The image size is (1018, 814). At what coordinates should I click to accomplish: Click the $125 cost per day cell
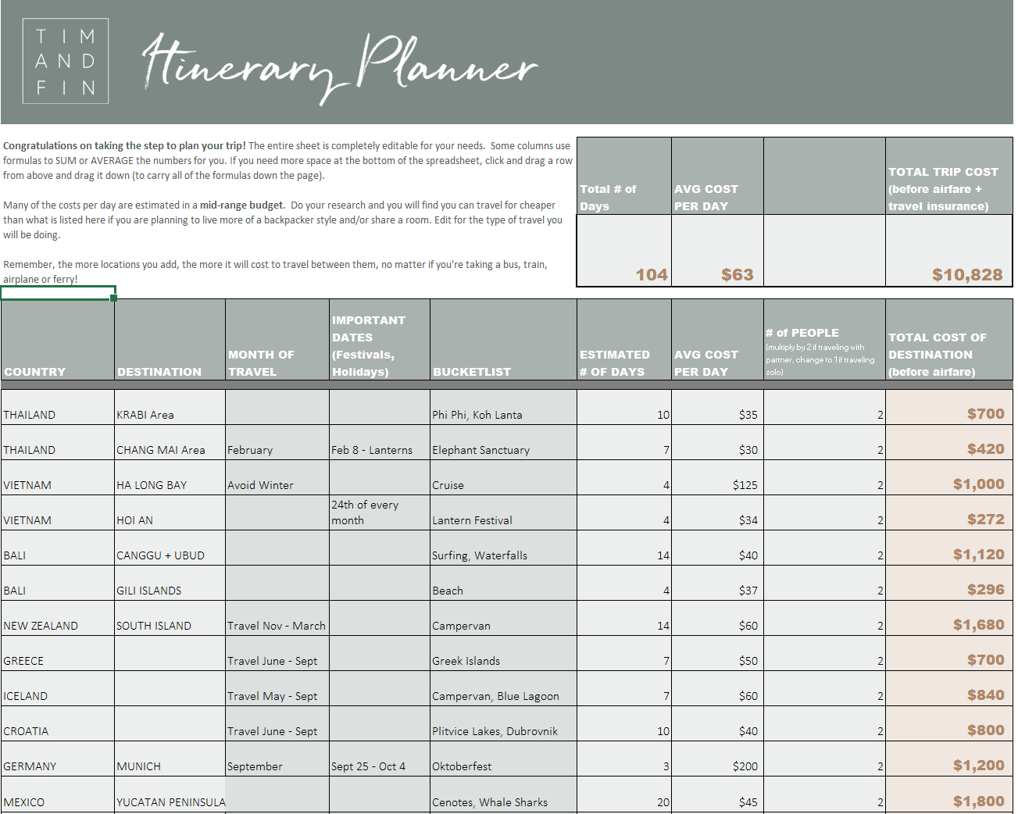coord(717,477)
